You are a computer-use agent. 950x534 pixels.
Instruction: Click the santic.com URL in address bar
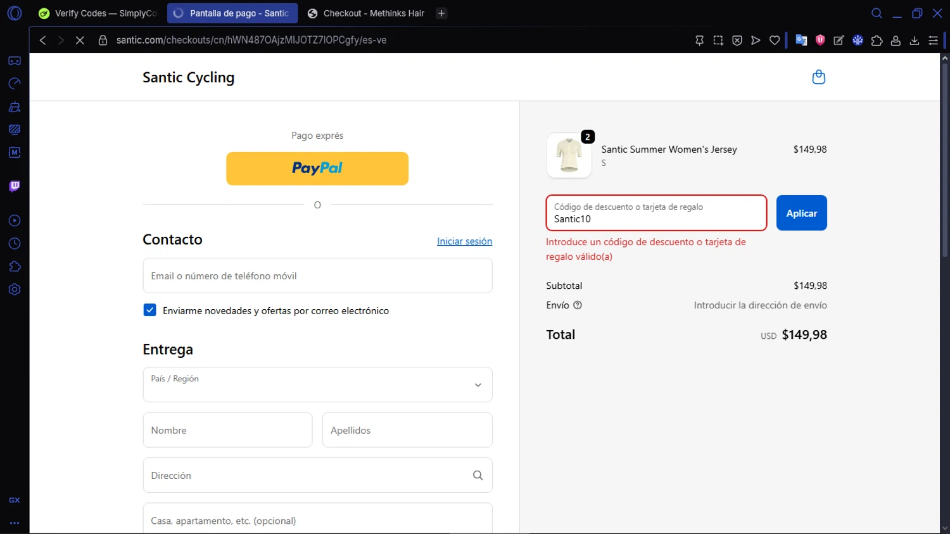click(251, 40)
